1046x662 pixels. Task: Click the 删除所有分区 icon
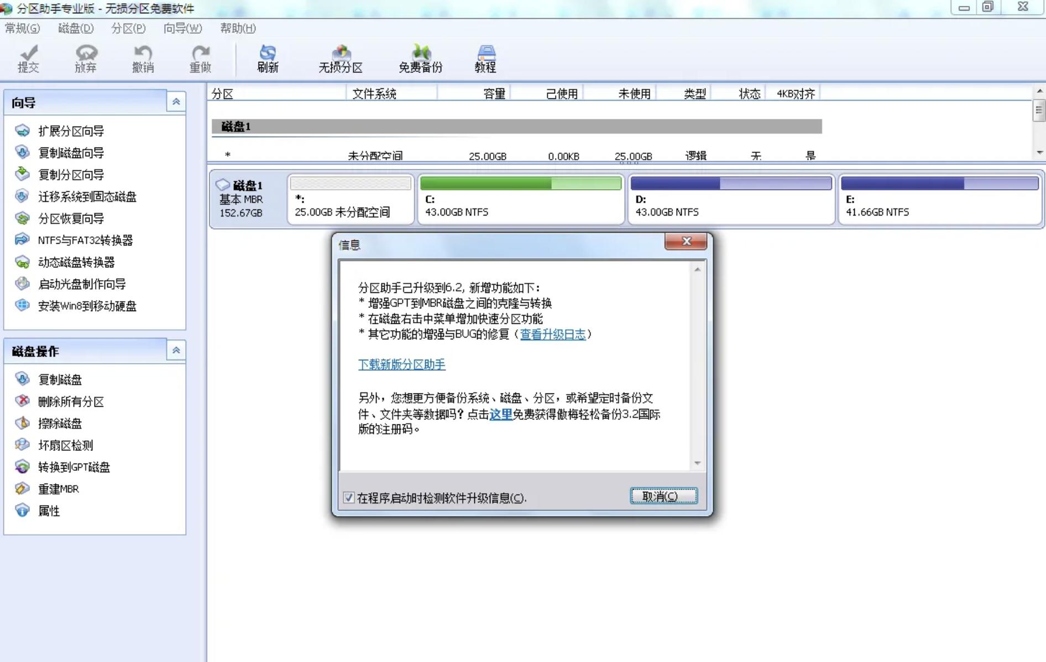22,401
